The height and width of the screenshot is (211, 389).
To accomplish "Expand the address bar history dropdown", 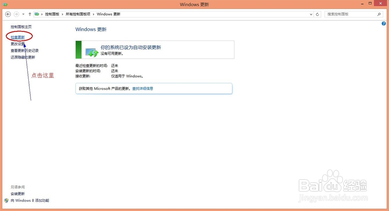I will point(311,14).
